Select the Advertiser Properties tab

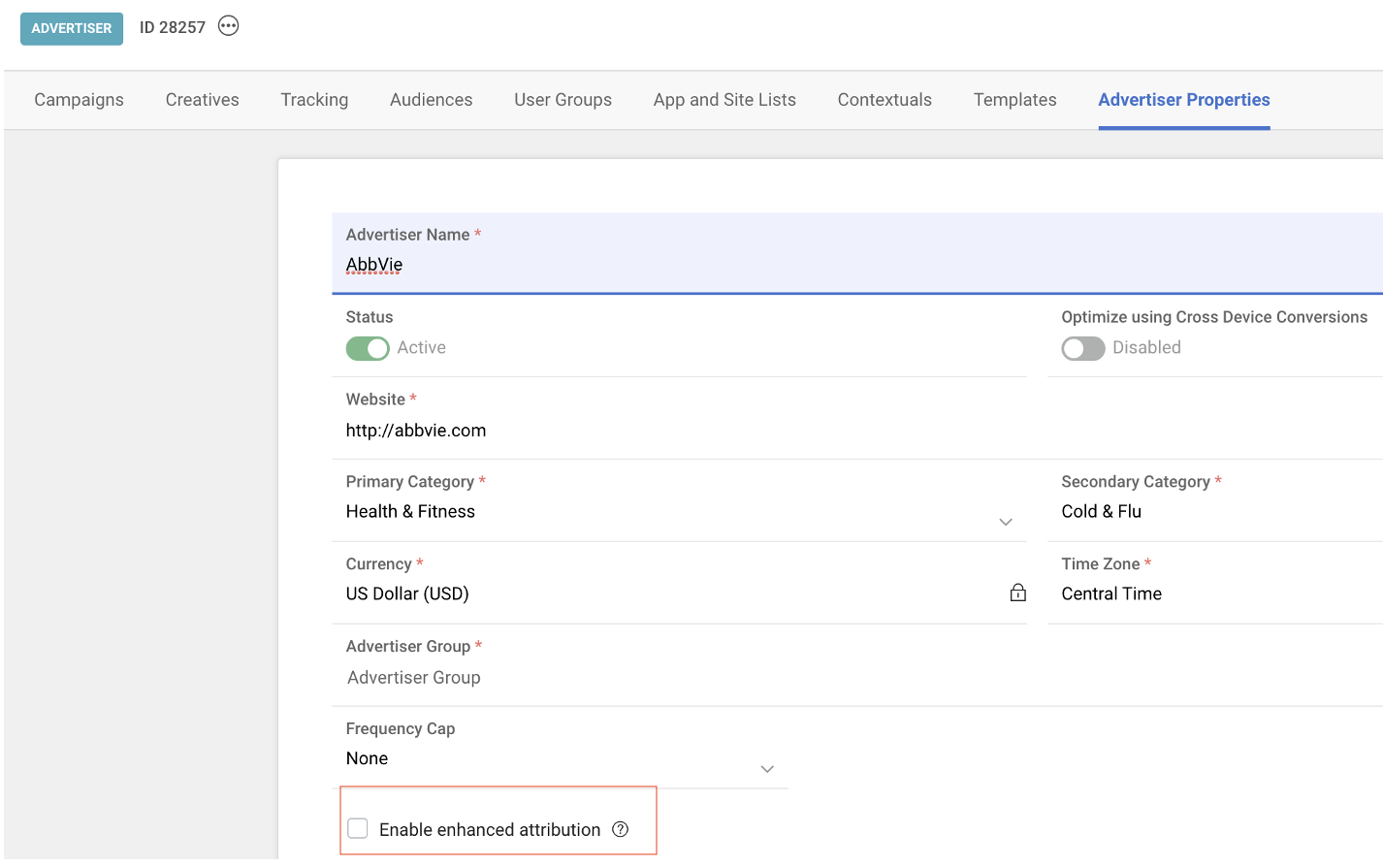(x=1184, y=100)
